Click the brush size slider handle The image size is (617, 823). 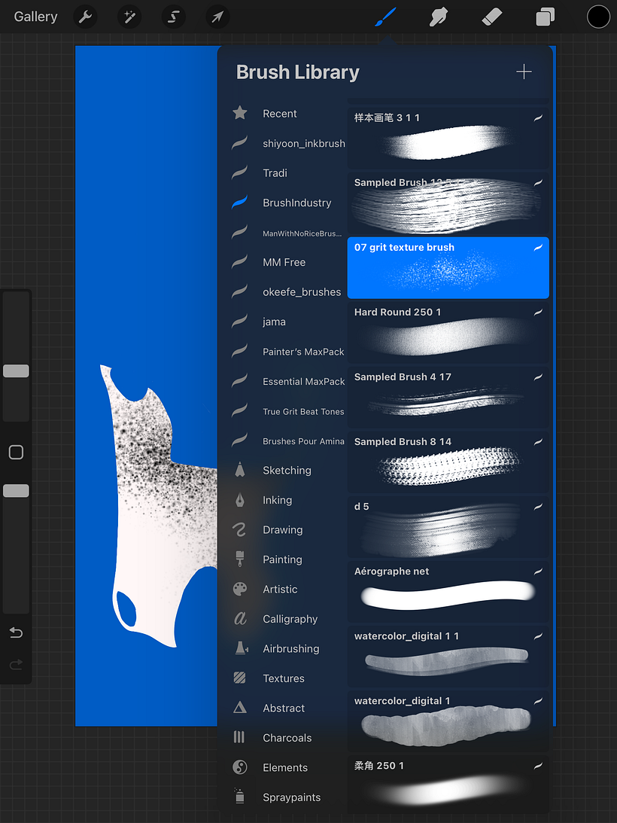[x=17, y=371]
